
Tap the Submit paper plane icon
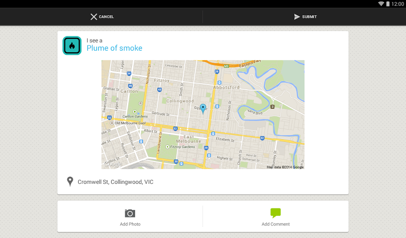297,17
